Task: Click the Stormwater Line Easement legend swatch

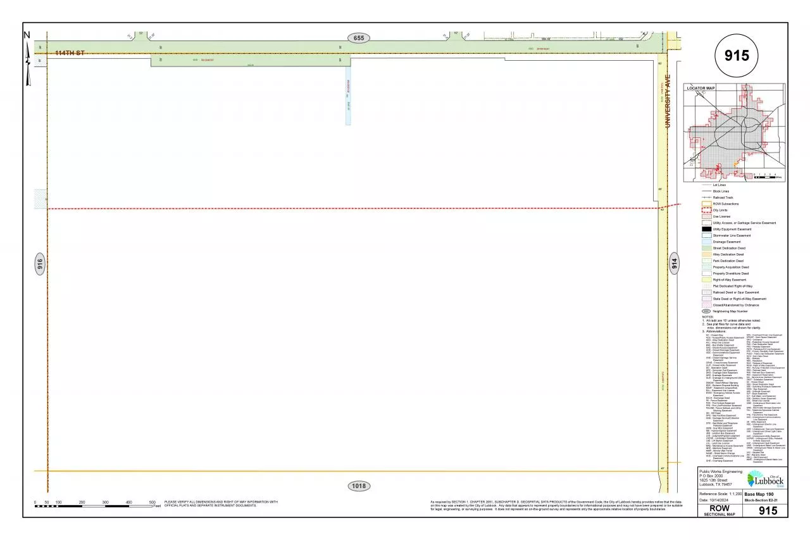Action: click(706, 235)
